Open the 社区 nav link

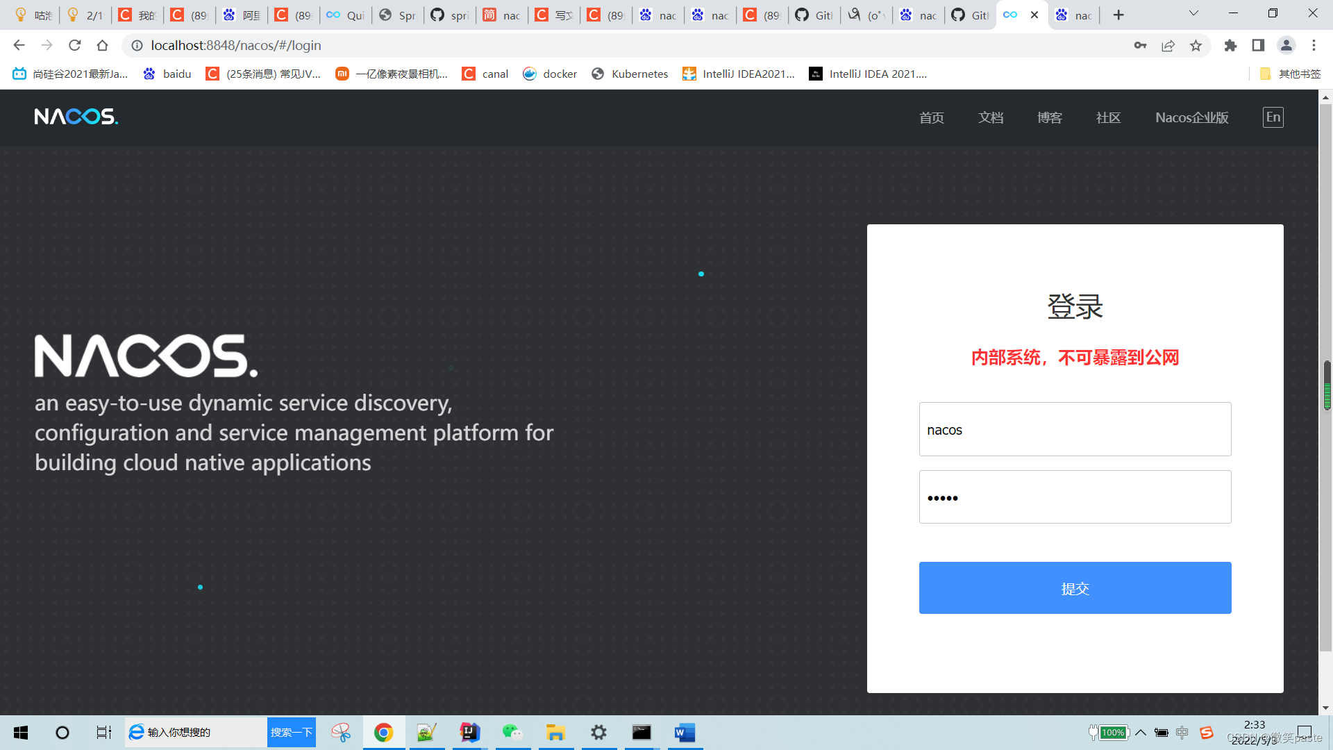1109,118
